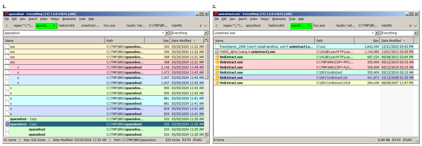Click the 41 items status bar entry
This screenshot has height=146, width=422.
point(10,140)
